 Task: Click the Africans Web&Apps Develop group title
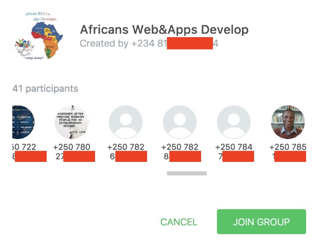(164, 30)
